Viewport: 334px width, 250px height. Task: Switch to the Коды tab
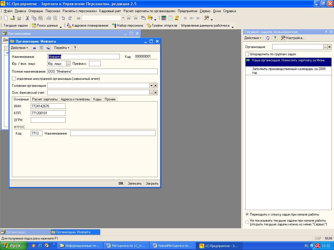[x=97, y=99]
